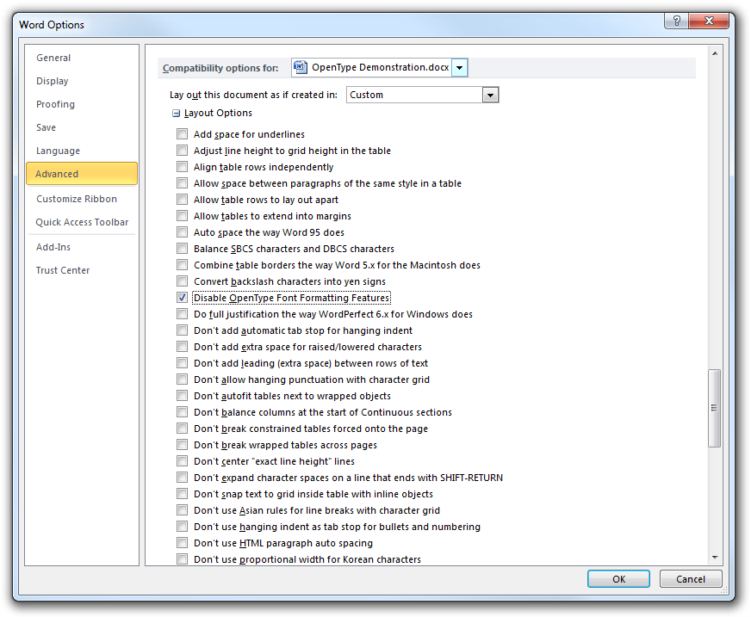This screenshot has height=617, width=751.
Task: Switch to the Display settings page
Action: [x=53, y=81]
